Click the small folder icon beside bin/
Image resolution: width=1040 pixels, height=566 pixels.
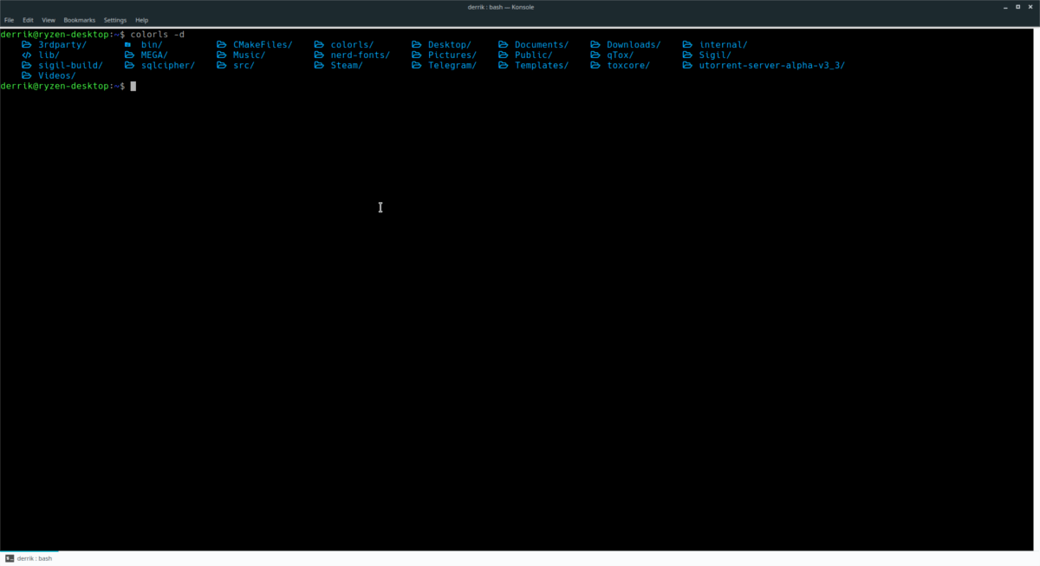pos(127,44)
